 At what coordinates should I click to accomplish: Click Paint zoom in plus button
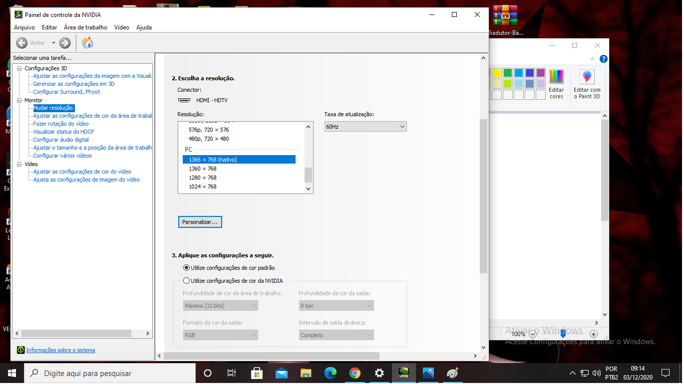click(594, 334)
